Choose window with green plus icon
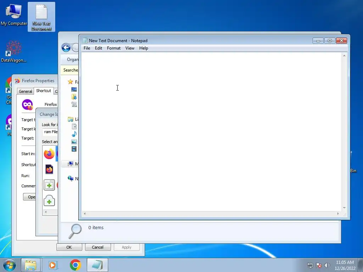The height and width of the screenshot is (272, 363). tap(49, 185)
